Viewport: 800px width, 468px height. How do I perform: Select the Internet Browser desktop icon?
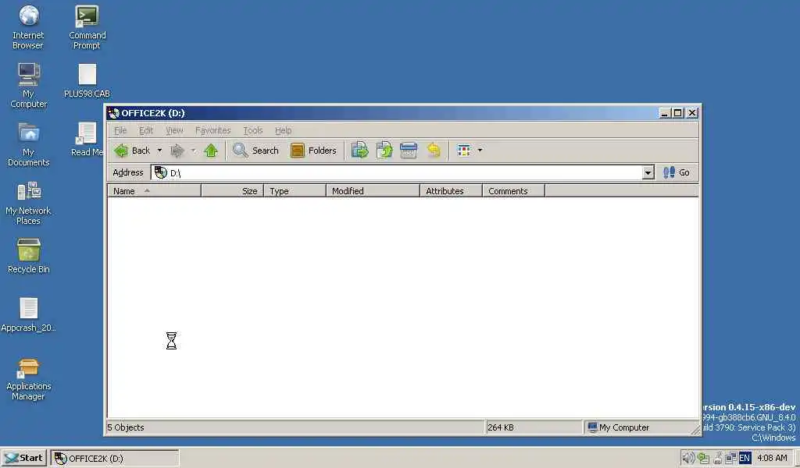[29, 27]
